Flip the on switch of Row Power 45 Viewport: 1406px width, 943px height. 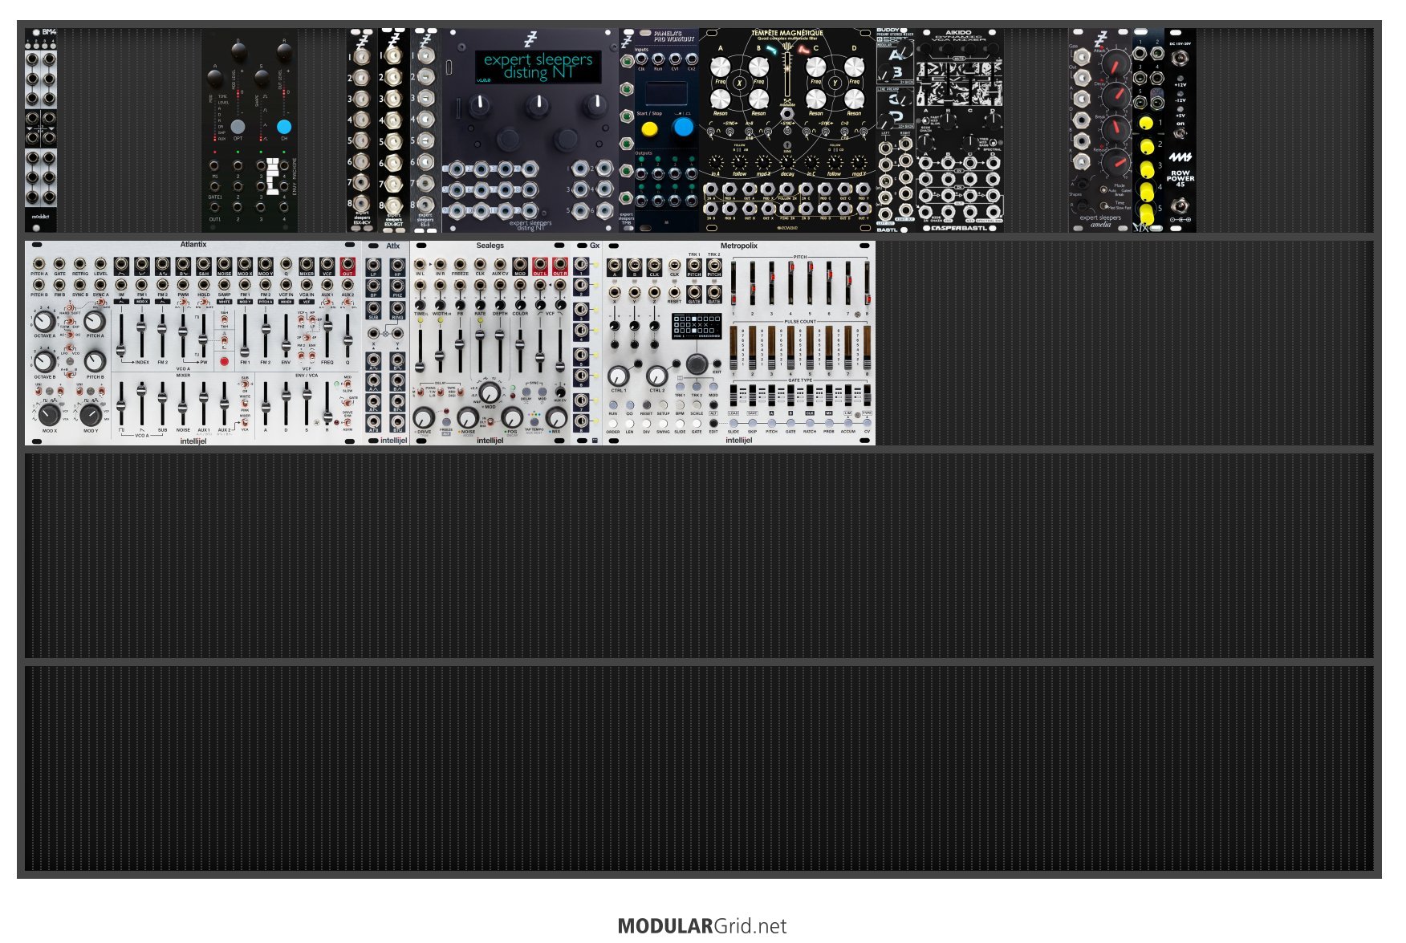(1180, 134)
